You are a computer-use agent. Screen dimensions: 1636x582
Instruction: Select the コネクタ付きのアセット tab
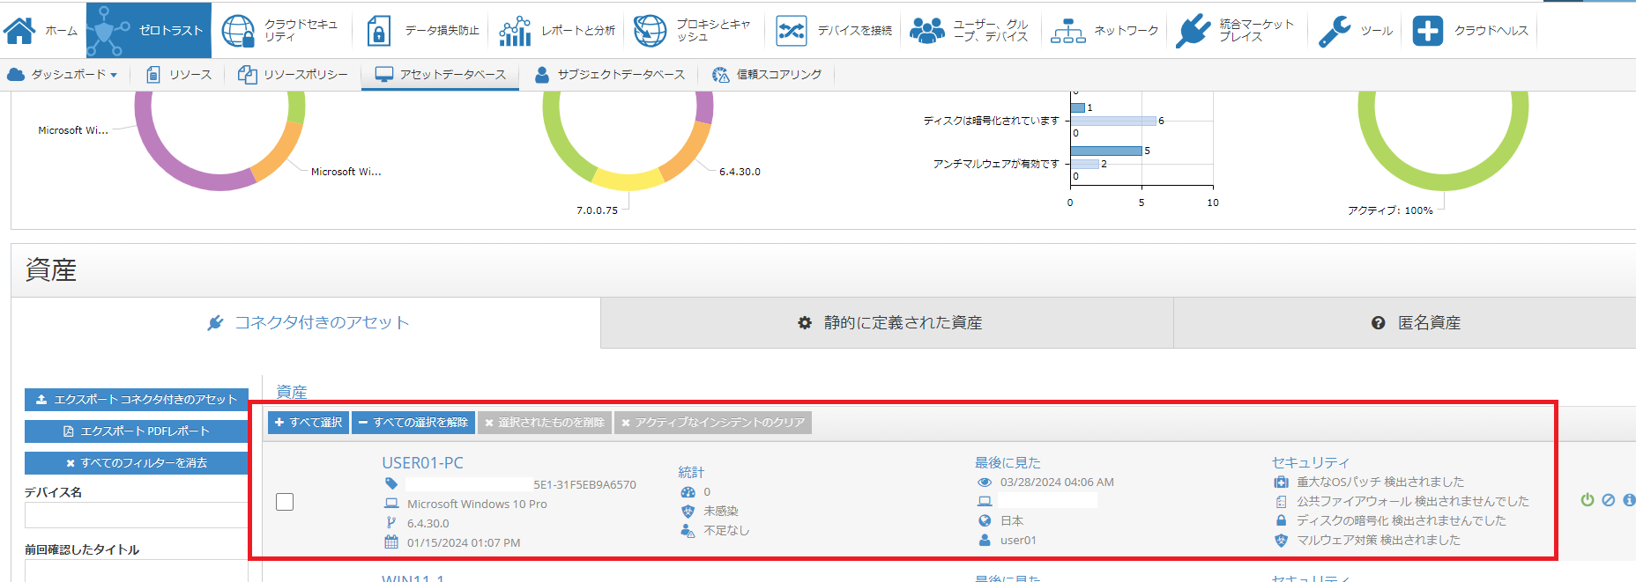(x=307, y=322)
